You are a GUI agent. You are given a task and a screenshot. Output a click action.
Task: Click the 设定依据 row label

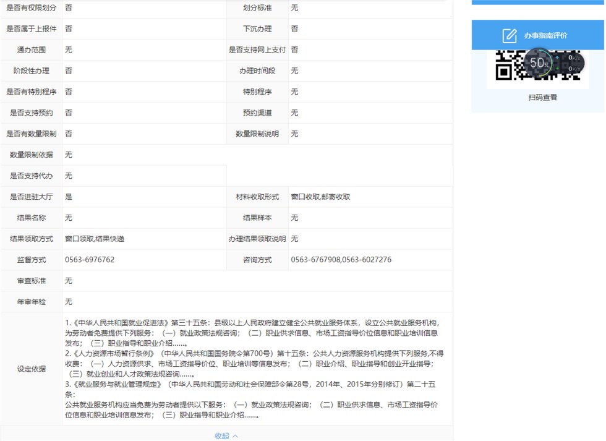(x=31, y=369)
